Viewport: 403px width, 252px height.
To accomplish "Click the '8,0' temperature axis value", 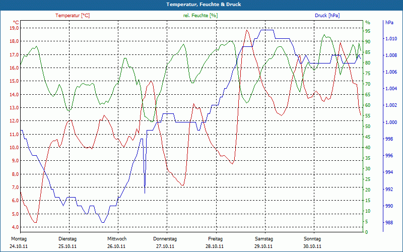I will click(15, 174).
